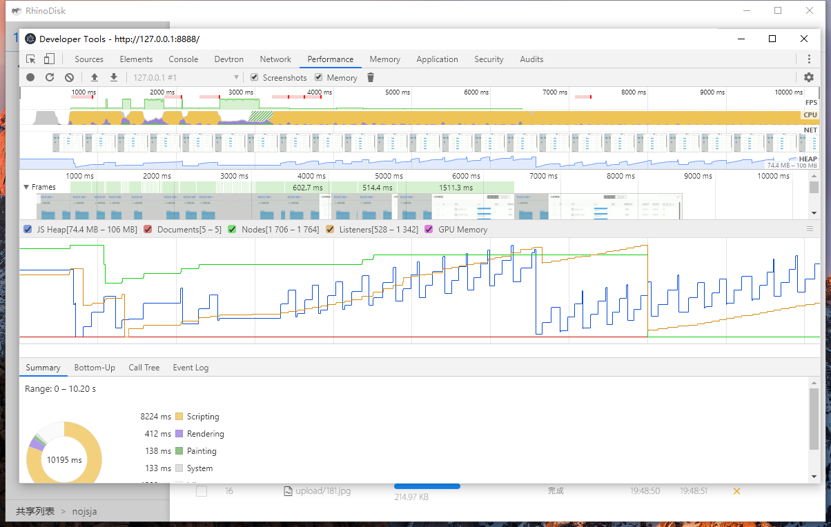Screen dimensions: 831x527
Task: Click the upload/181.jpg progress bar
Action: [427, 486]
